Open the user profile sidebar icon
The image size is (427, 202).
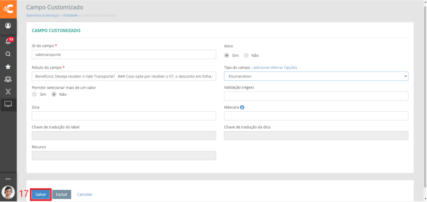(x=8, y=26)
